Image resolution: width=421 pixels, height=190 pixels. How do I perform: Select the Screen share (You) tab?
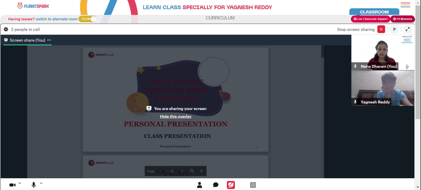pos(27,40)
